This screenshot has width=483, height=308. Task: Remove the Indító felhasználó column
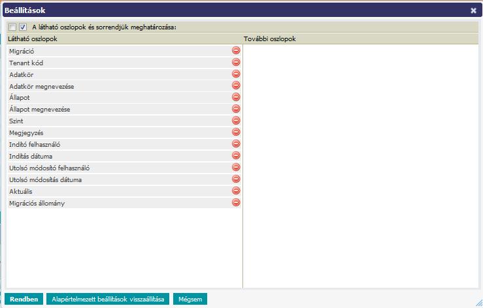tap(236, 144)
